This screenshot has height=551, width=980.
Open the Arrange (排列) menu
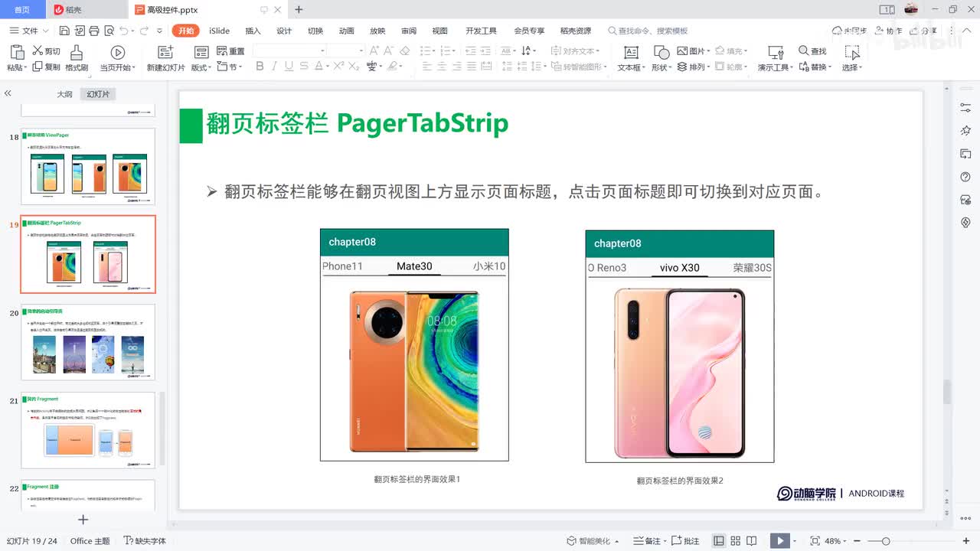(x=692, y=67)
